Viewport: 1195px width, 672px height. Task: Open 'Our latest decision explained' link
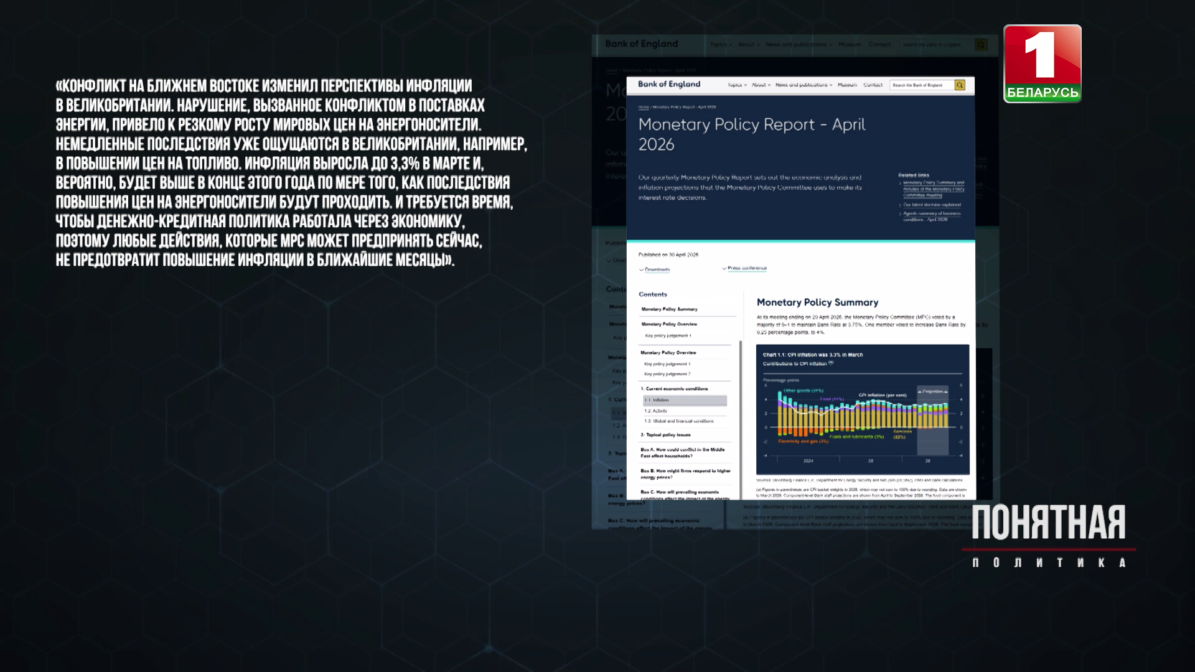click(932, 205)
